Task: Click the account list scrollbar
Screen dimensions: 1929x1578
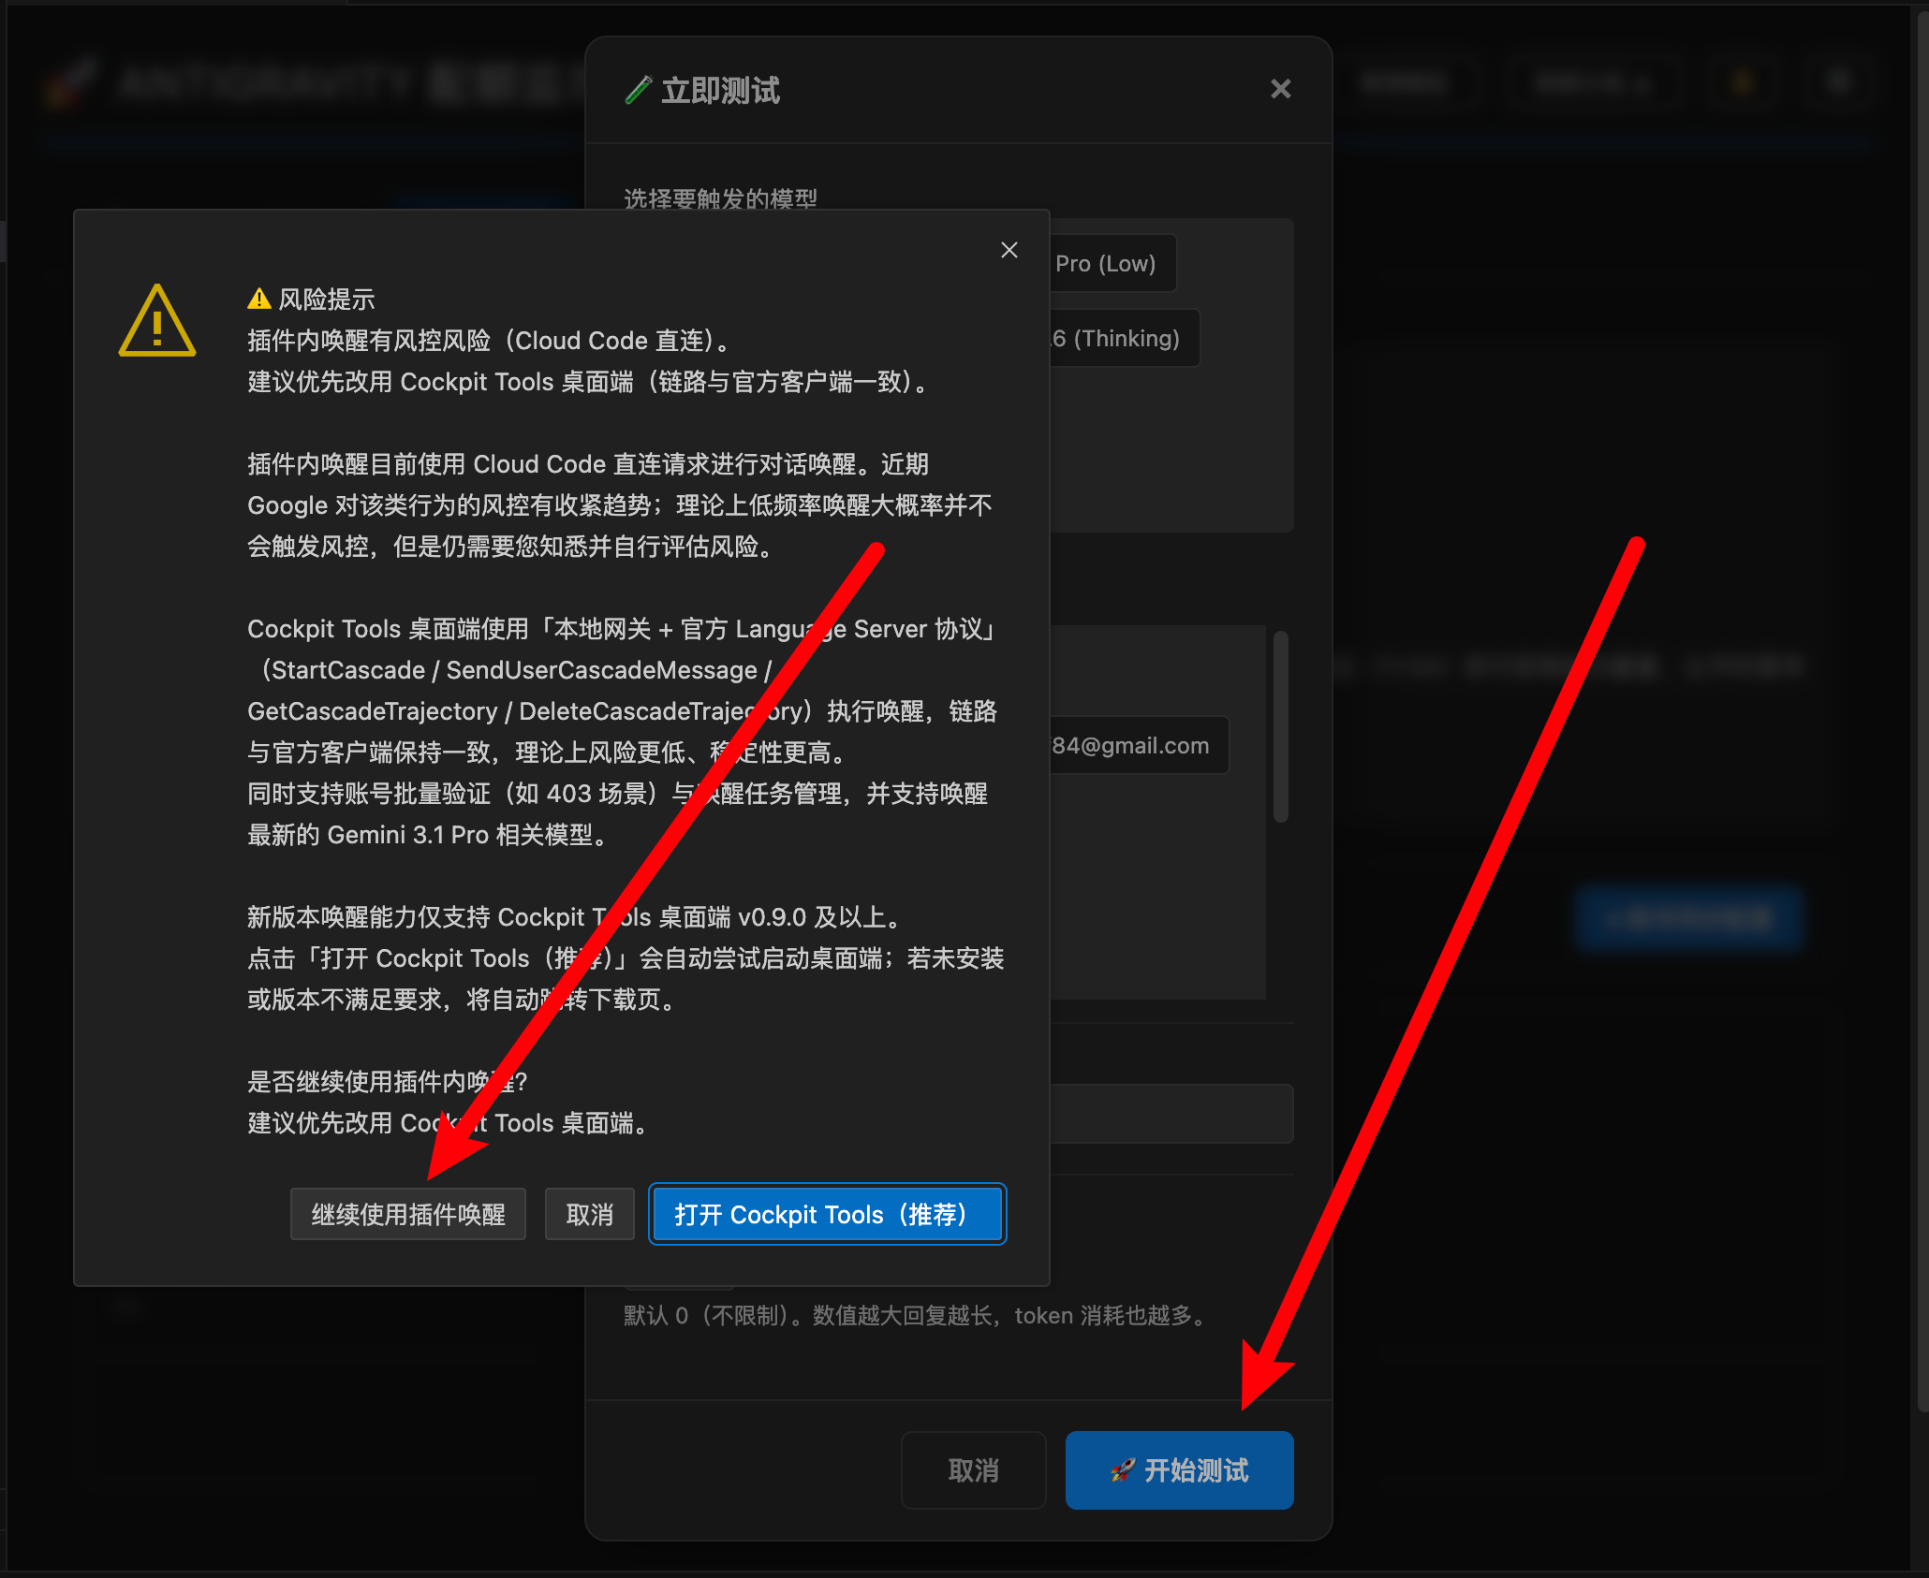Action: [1280, 728]
